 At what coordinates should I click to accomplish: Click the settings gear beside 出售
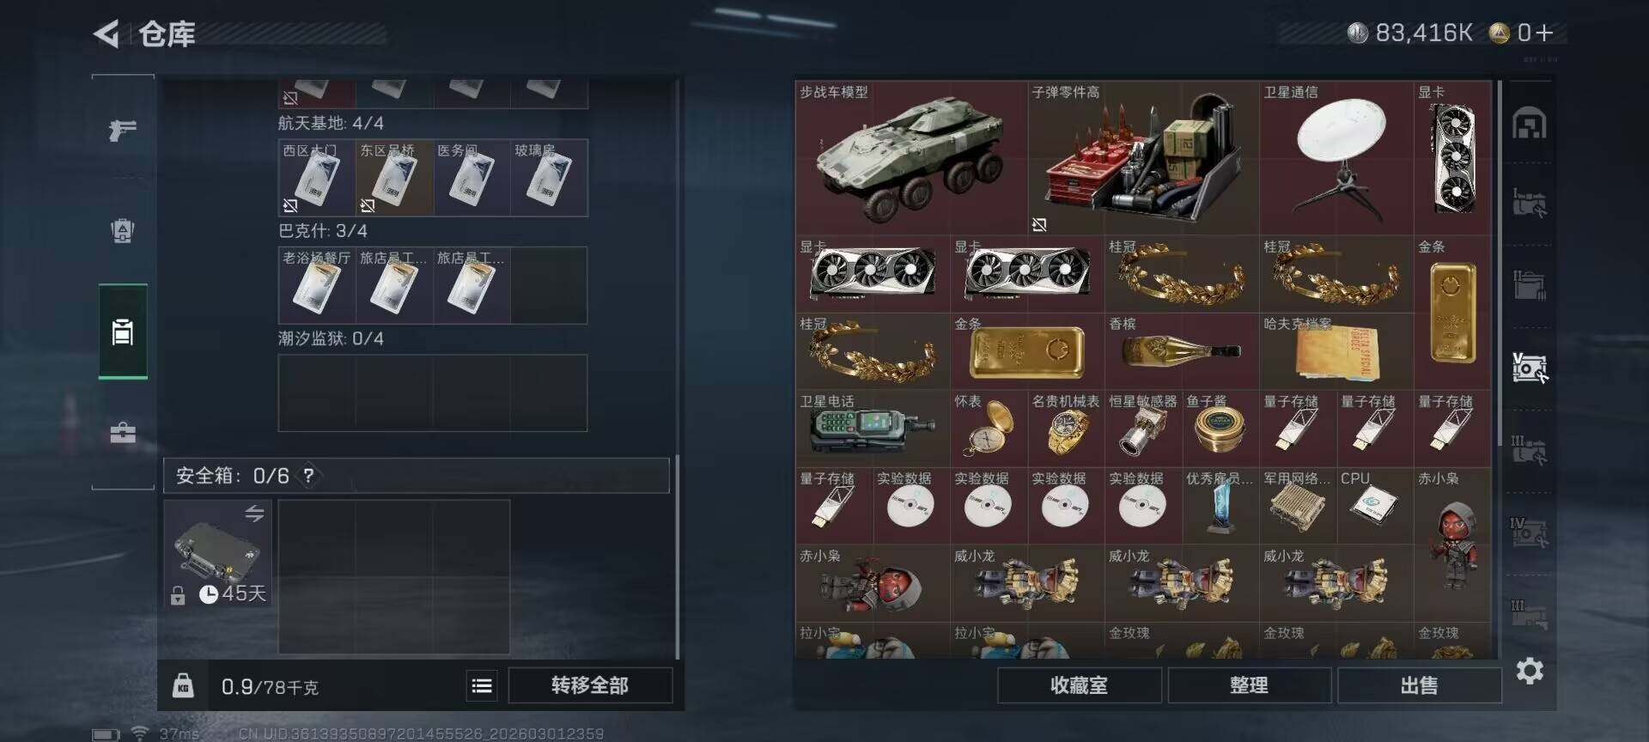pyautogui.click(x=1530, y=671)
